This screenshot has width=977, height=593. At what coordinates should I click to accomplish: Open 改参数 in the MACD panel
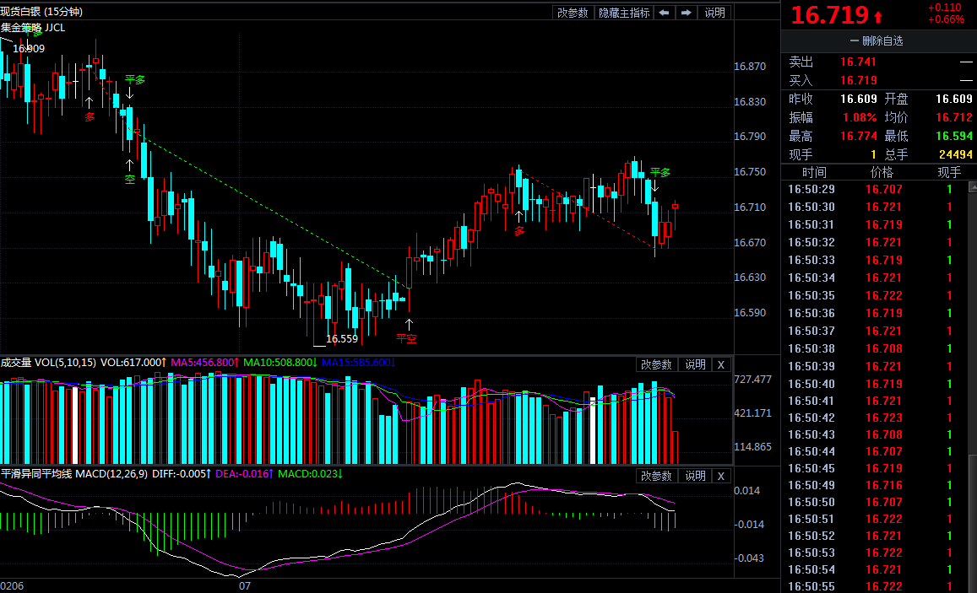click(657, 476)
